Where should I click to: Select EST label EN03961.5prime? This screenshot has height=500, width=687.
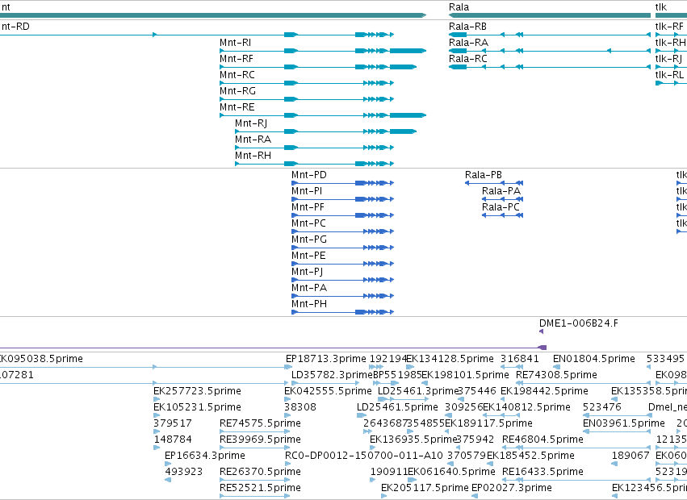point(624,423)
